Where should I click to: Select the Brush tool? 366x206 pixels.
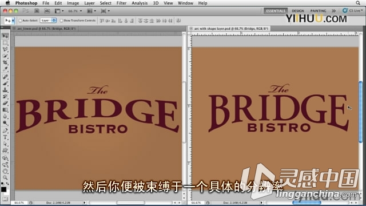pos(5,84)
